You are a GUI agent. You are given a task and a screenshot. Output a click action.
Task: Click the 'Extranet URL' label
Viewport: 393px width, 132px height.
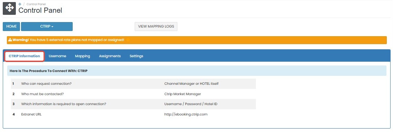(x=31, y=114)
